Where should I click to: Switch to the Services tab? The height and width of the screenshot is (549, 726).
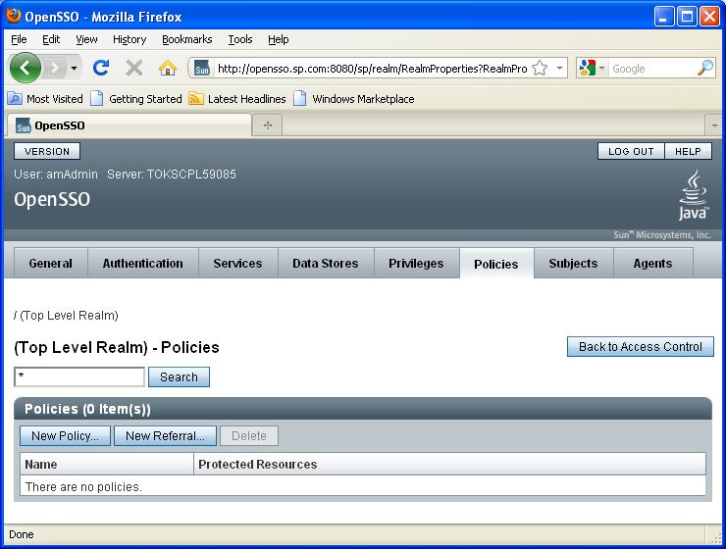[238, 263]
